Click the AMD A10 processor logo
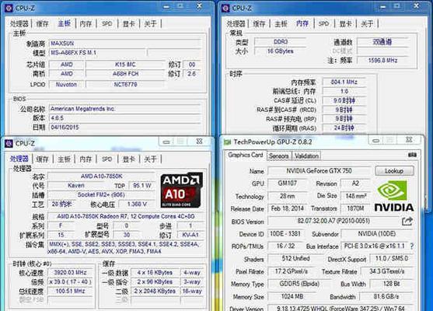433x311 pixels. click(182, 190)
